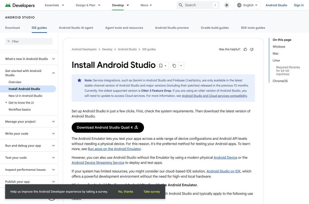Open New UI in Android Studio item
The height and width of the screenshot is (204, 309).
25,96
